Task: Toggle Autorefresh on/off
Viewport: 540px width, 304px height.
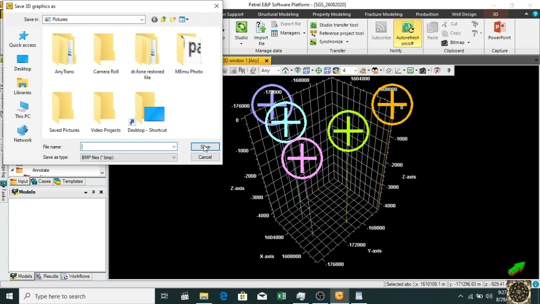Action: [x=408, y=33]
